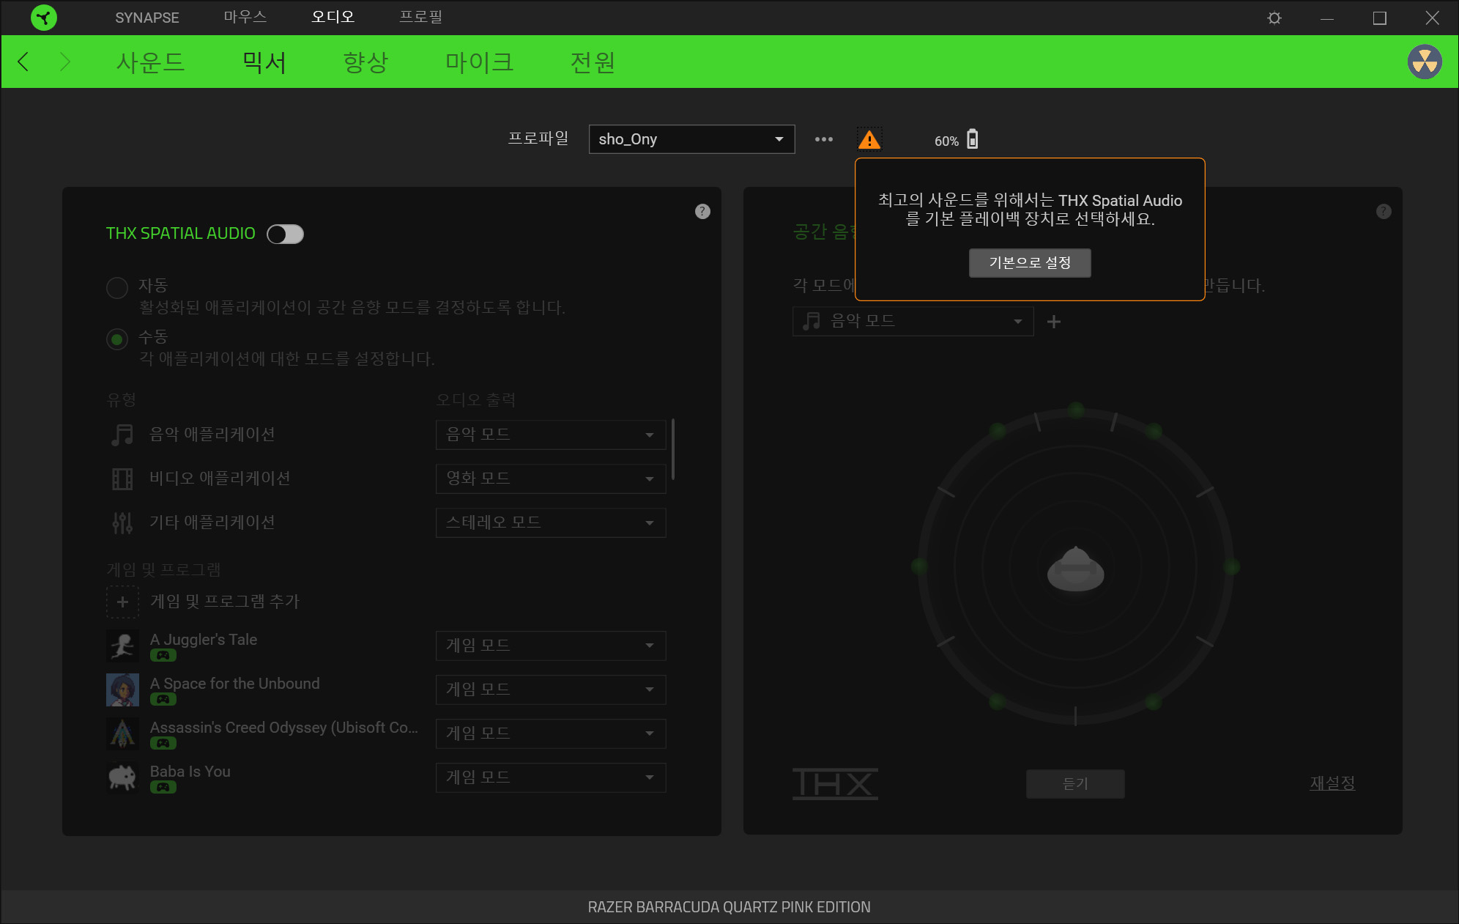Switch to the 마이크 tab
The height and width of the screenshot is (924, 1459).
point(479,62)
